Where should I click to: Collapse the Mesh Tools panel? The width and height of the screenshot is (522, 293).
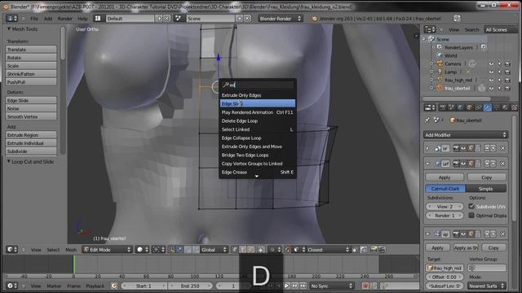[x=9, y=29]
